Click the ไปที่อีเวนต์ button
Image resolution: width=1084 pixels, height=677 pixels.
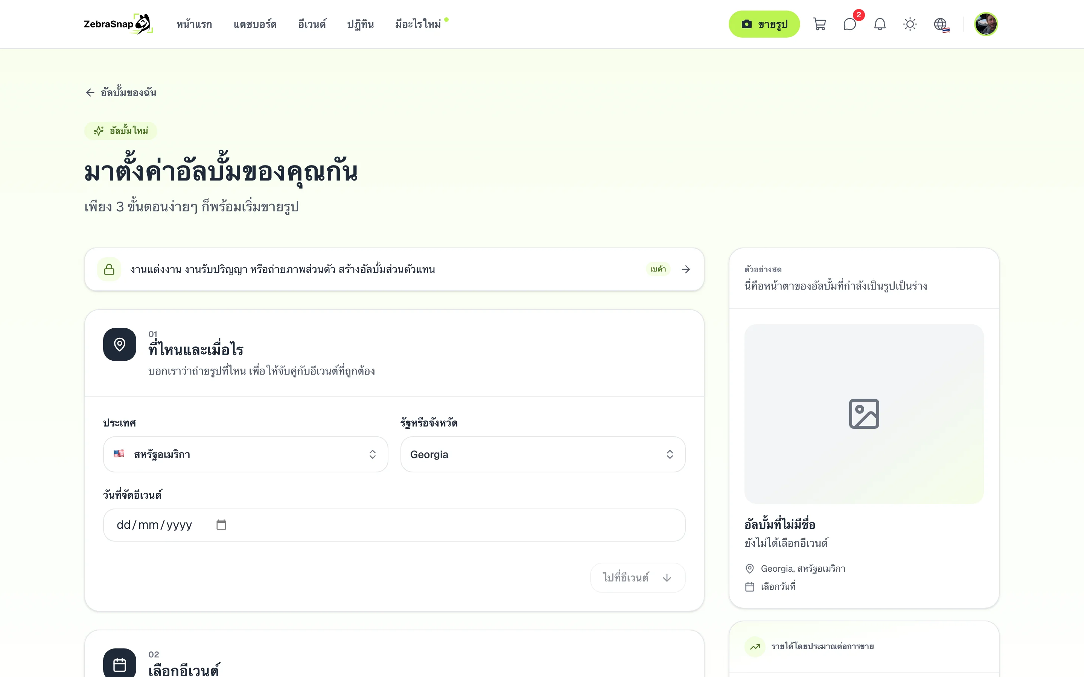[637, 578]
